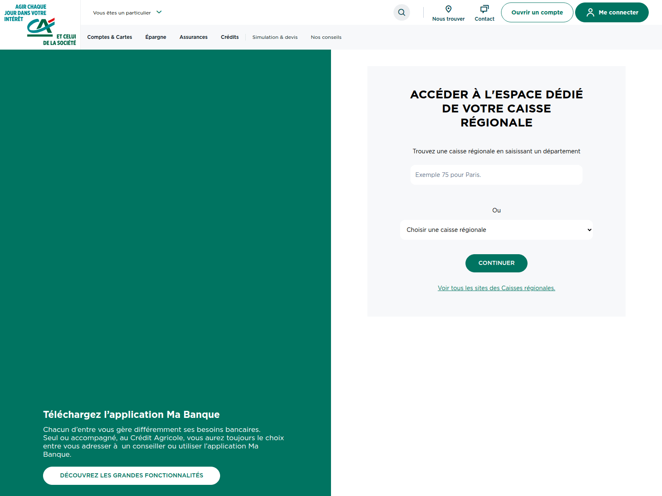
Task: Open the 'Choisir une caisse régionale' dropdown
Action: coord(496,230)
